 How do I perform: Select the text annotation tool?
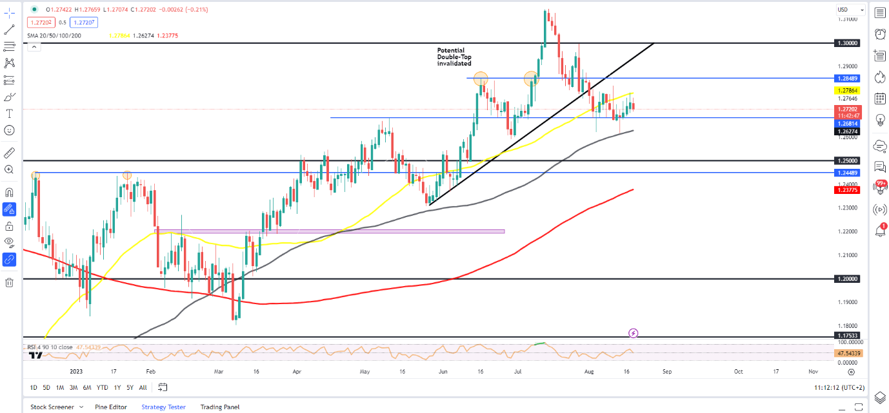[9, 113]
